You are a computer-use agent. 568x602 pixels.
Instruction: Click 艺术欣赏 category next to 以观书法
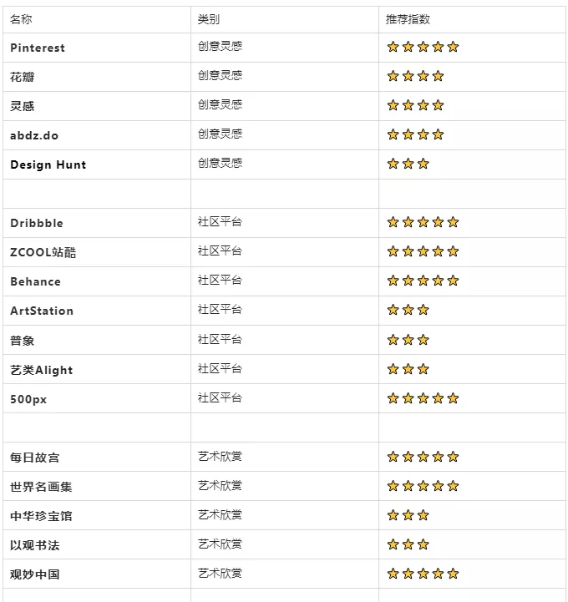220,544
